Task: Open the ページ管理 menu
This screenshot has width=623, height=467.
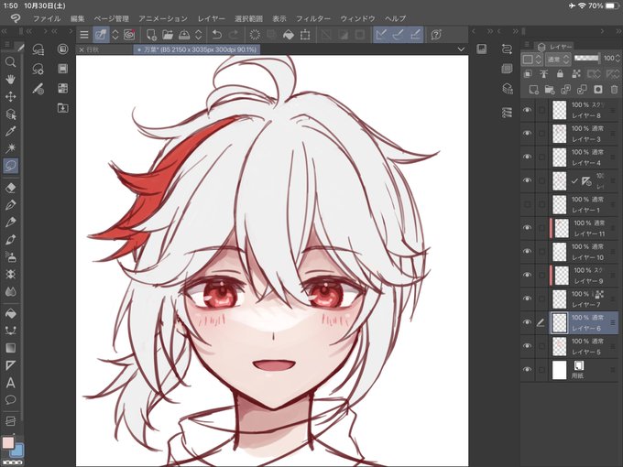Action: pos(111,18)
